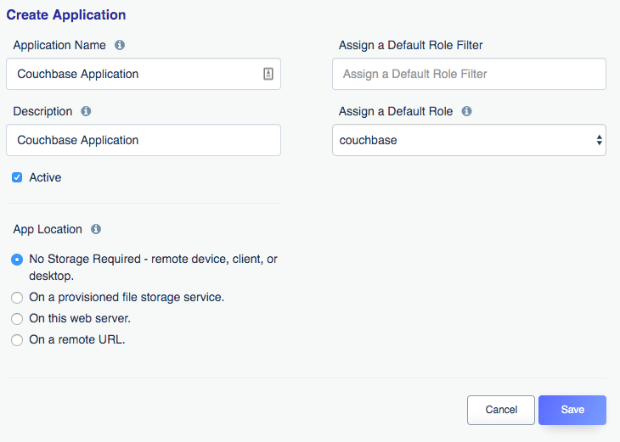620x442 pixels.
Task: Click the Description info icon
Action: pos(86,111)
